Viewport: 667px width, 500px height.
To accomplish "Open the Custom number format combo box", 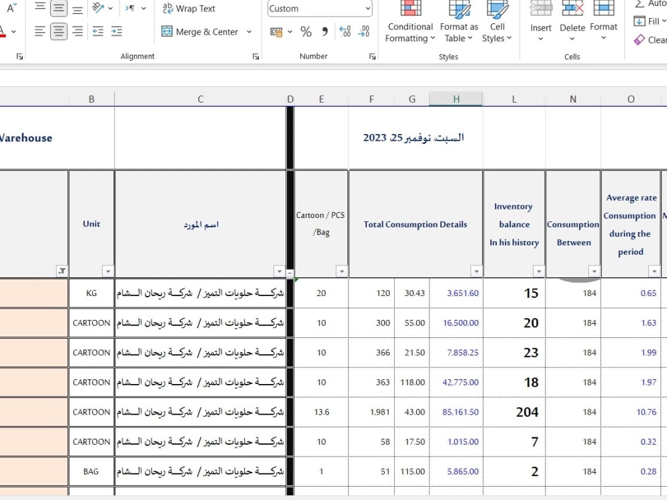I will [320, 9].
